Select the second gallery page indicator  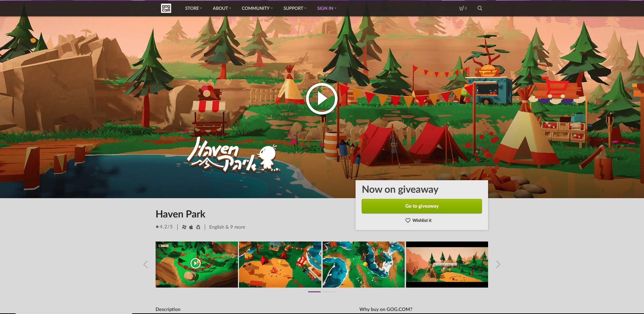[329, 292]
